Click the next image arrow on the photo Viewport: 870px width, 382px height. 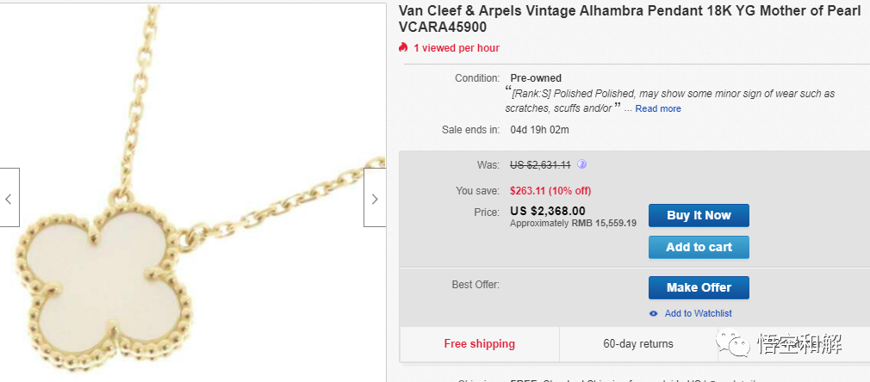point(375,198)
